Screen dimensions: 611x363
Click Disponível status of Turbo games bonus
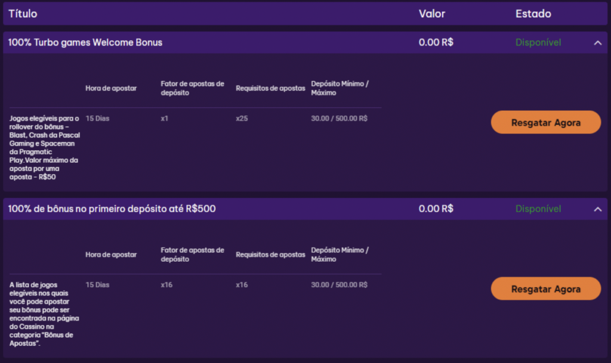tap(538, 43)
